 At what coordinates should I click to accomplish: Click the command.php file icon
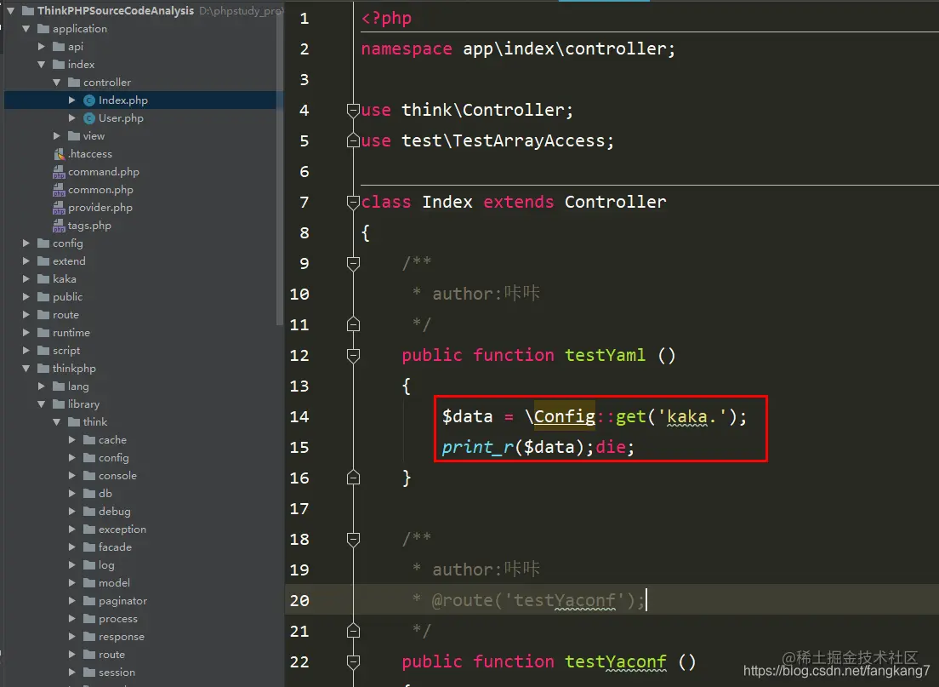(x=59, y=172)
